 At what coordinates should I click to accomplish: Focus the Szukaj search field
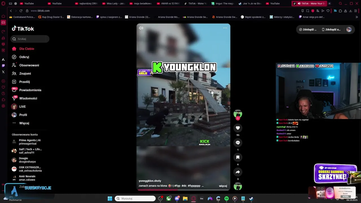[x=30, y=39]
